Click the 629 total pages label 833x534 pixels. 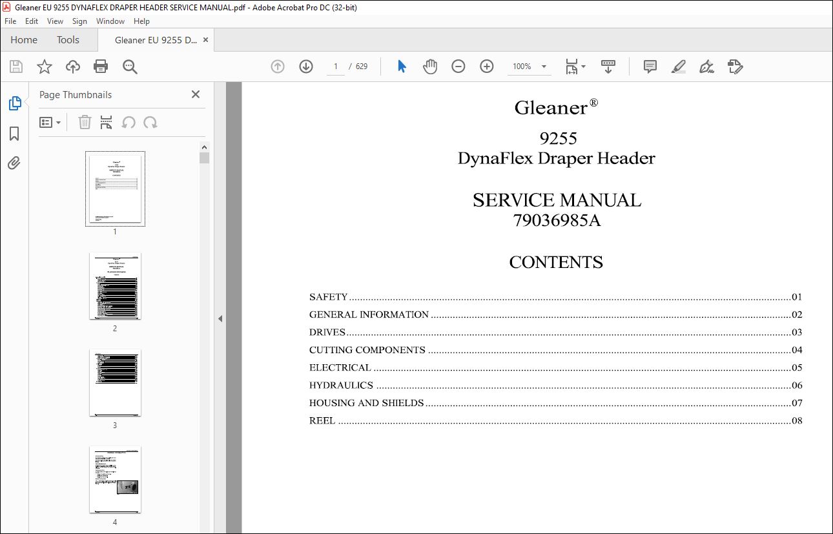(362, 67)
